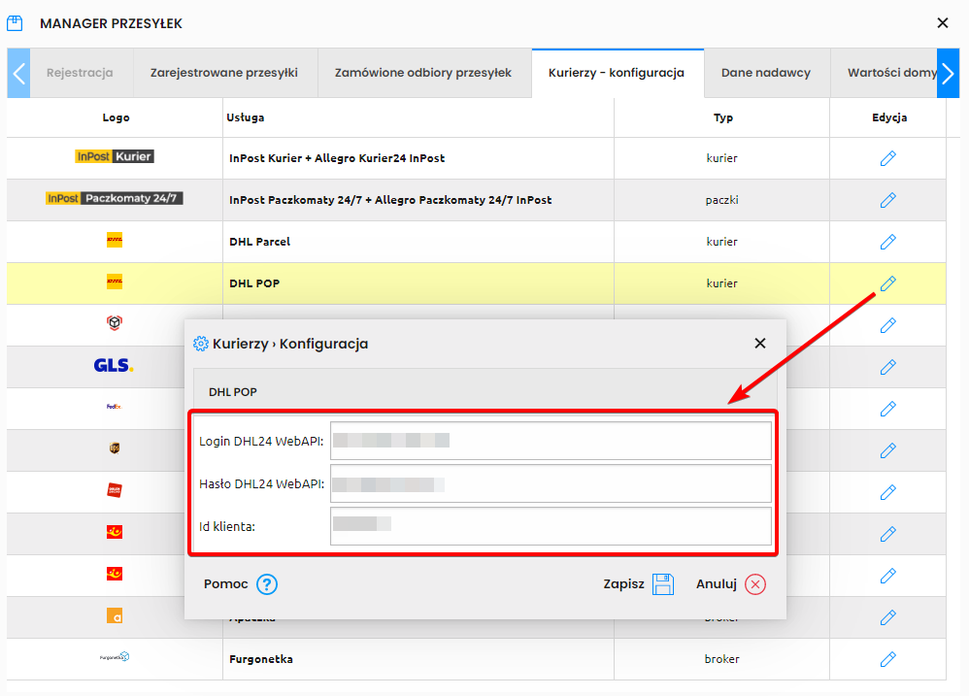
Task: Click the FedEx logo in the table
Action: 115,407
